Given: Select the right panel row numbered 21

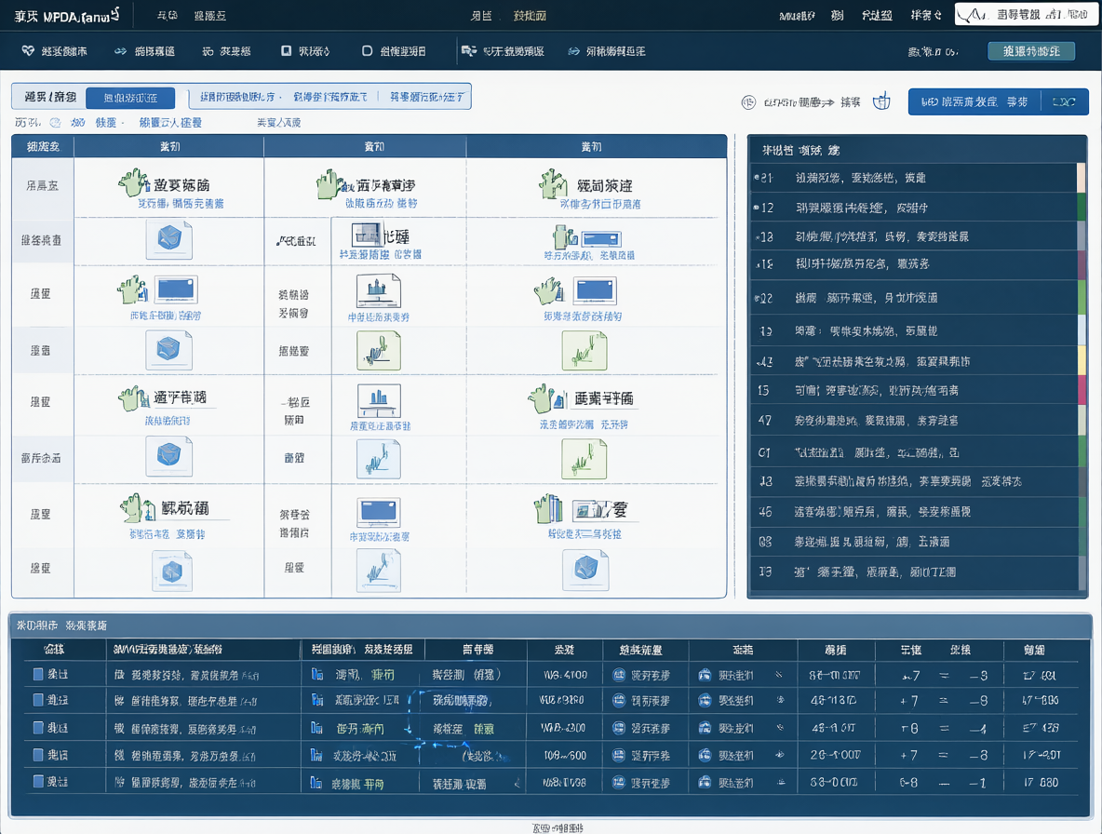Looking at the screenshot, I should 914,178.
